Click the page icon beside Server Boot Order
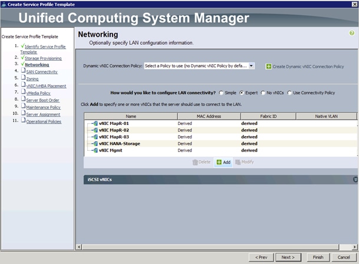This screenshot has width=359, height=264. click(x=23, y=98)
